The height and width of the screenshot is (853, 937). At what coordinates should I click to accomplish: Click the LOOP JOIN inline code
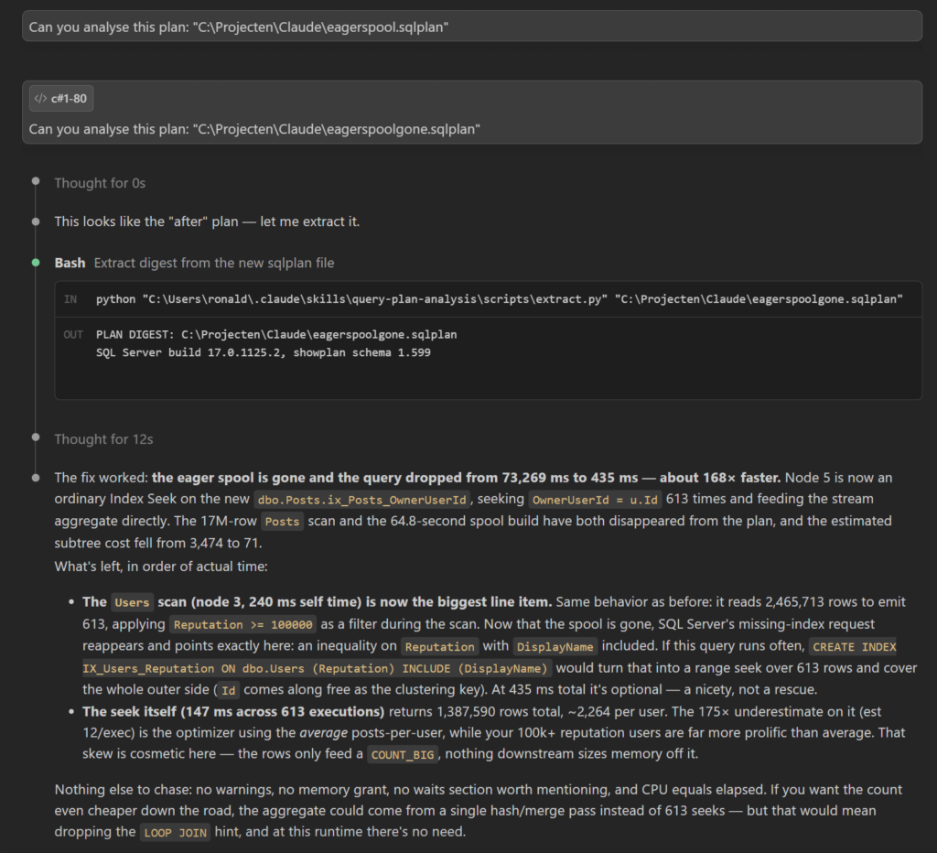pyautogui.click(x=175, y=833)
